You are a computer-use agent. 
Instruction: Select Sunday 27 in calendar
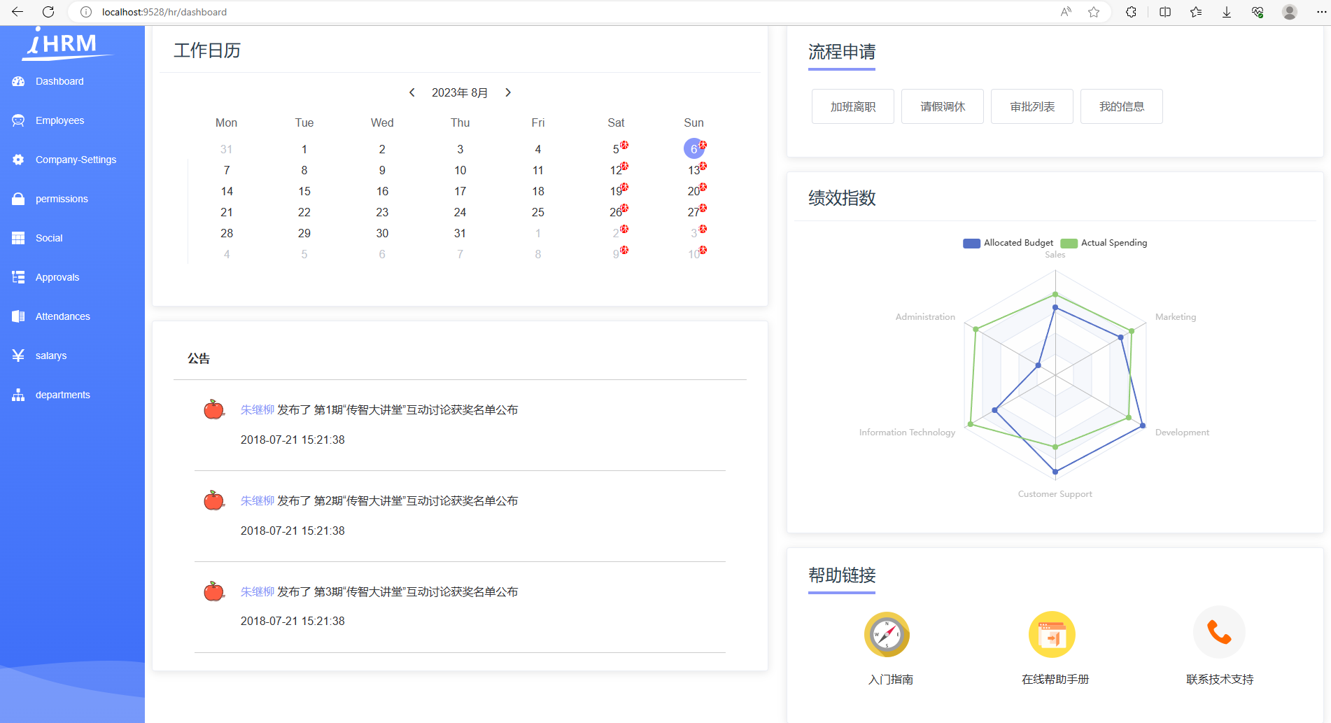(x=693, y=212)
